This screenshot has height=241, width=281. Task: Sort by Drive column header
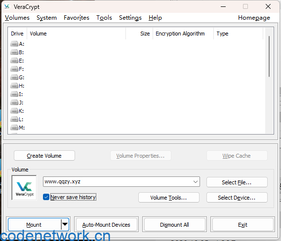coord(17,34)
